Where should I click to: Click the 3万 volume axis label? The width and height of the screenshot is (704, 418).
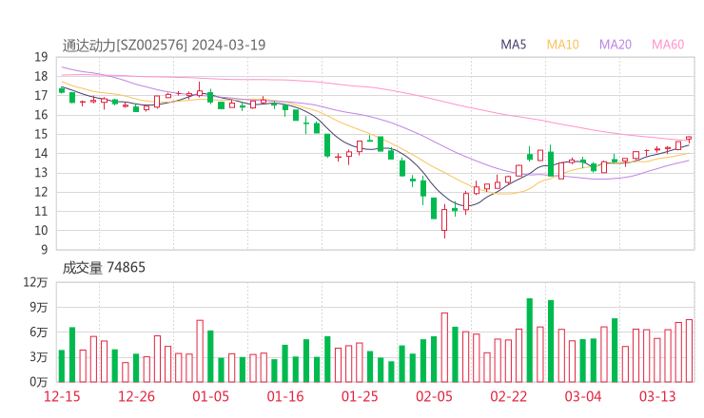tap(39, 357)
